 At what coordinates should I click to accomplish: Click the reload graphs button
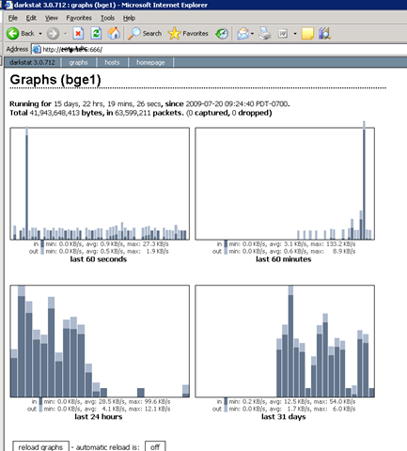tap(40, 446)
